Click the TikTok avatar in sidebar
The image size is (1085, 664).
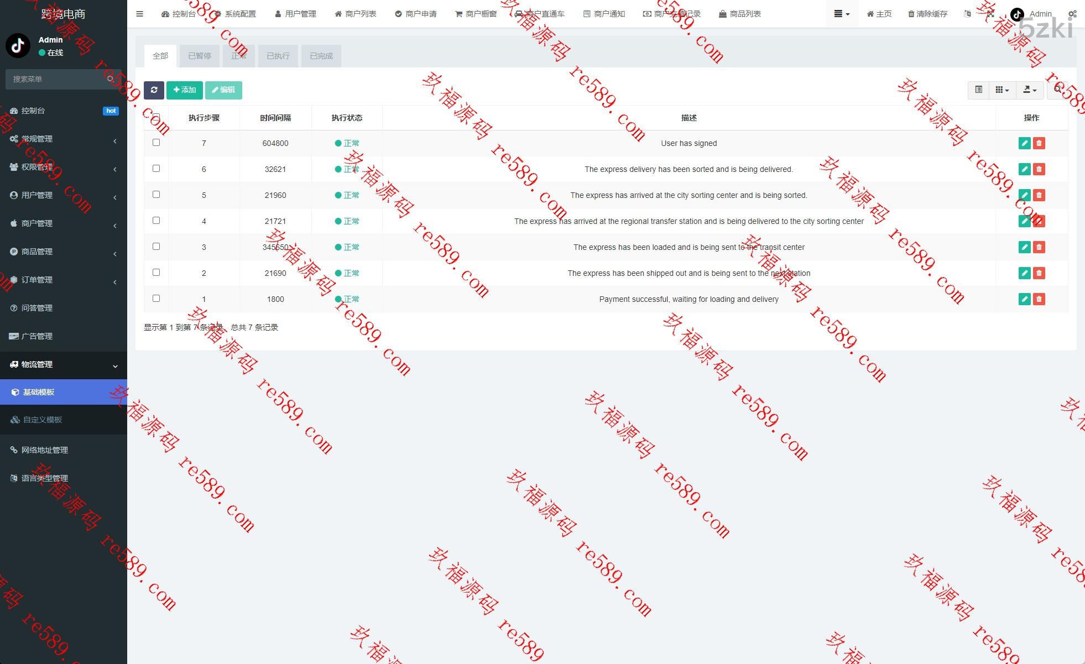point(18,46)
